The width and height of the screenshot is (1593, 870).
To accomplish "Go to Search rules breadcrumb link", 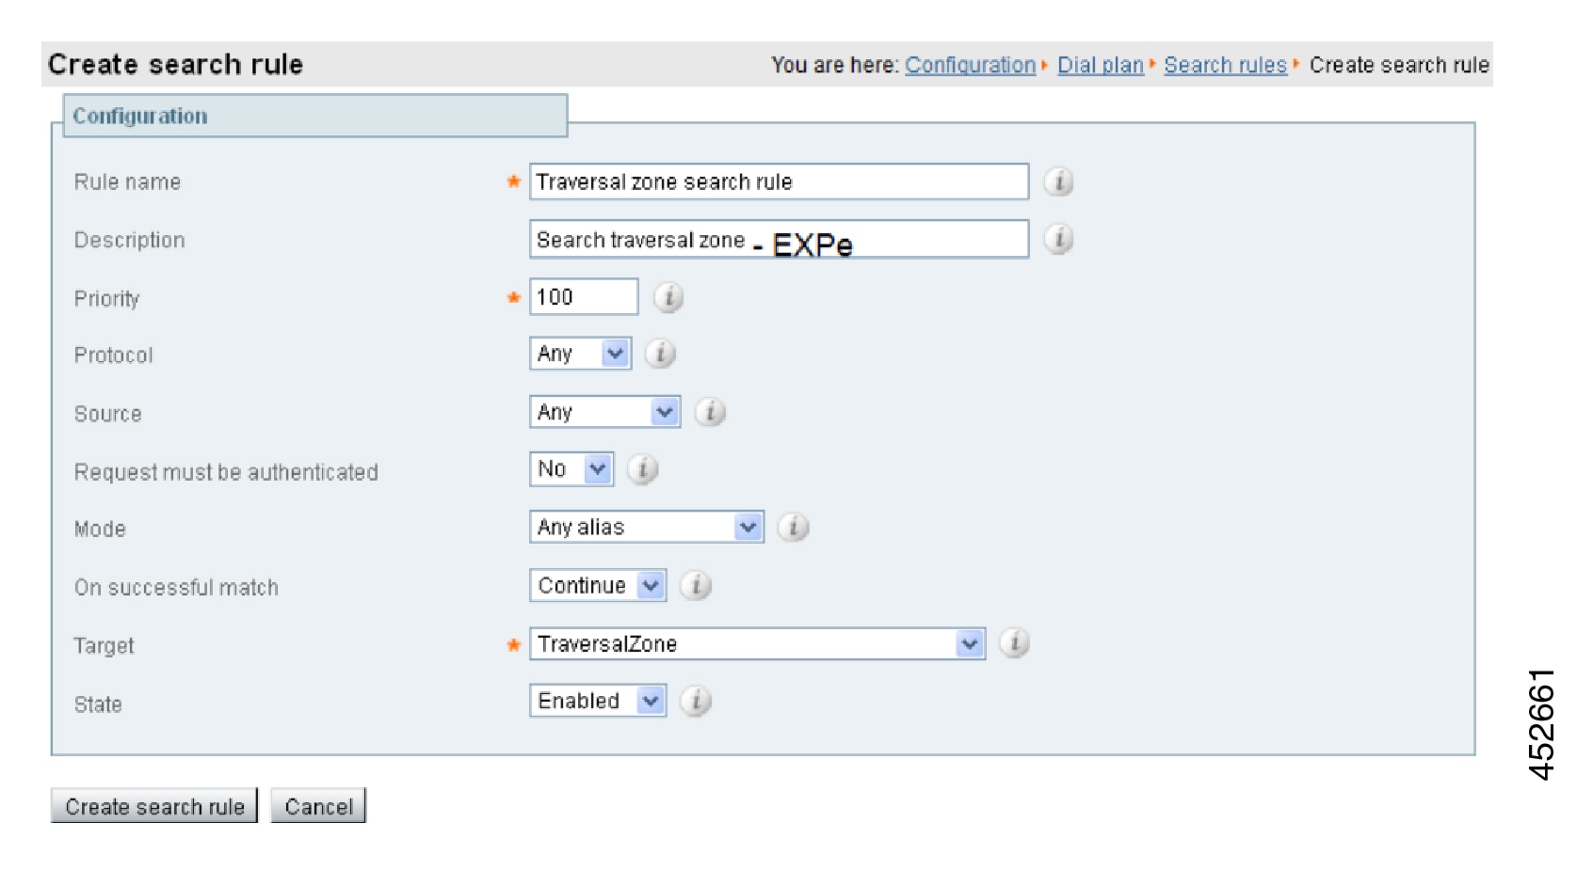I will tap(1225, 65).
